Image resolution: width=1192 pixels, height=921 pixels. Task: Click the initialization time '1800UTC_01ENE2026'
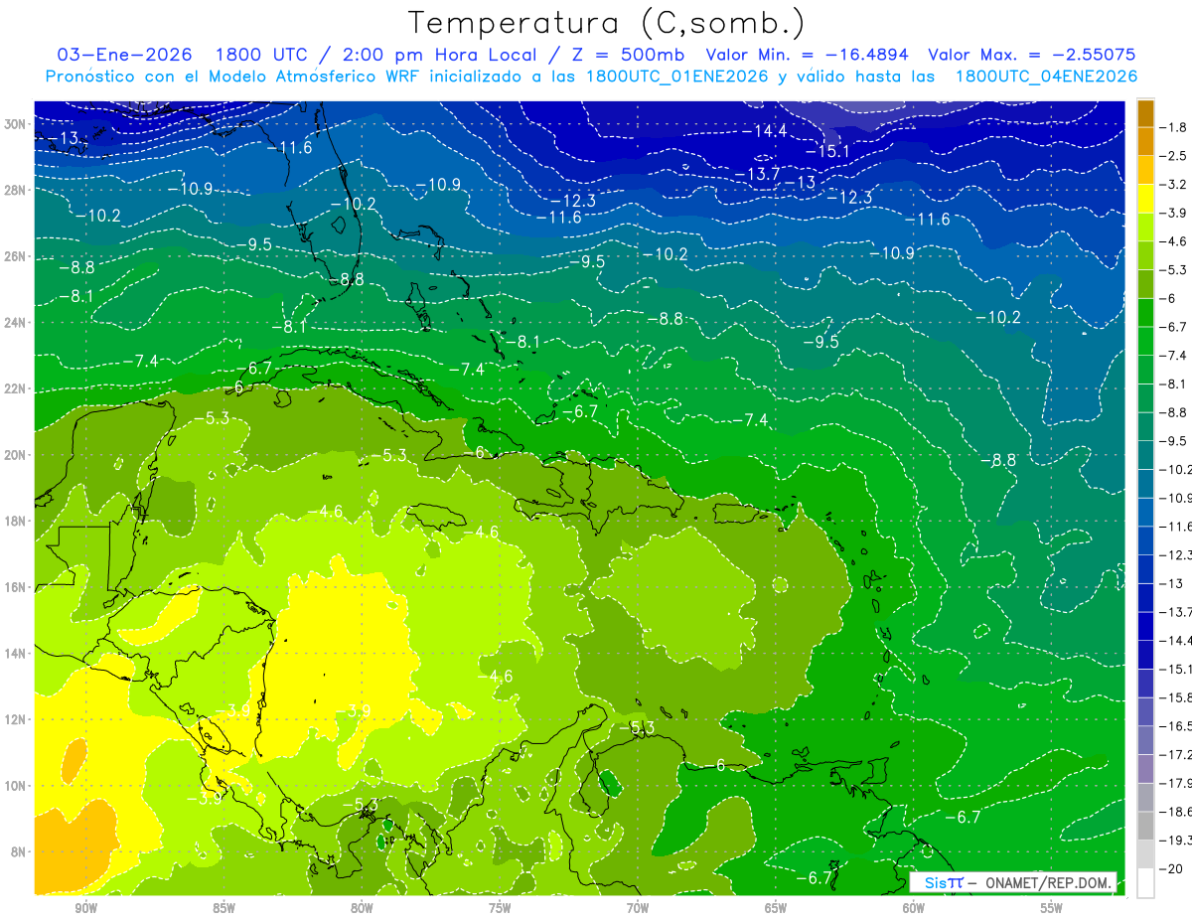(x=677, y=77)
